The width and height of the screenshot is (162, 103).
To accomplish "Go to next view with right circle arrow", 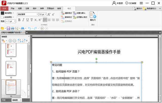I will pos(47,28).
